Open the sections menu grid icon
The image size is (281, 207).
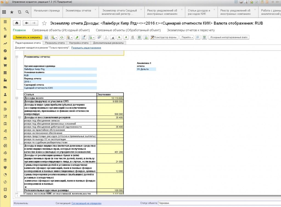[x=4, y=12]
